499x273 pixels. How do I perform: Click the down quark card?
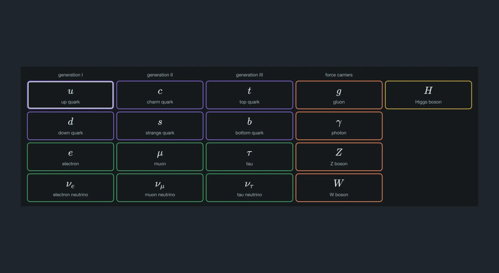(70, 126)
